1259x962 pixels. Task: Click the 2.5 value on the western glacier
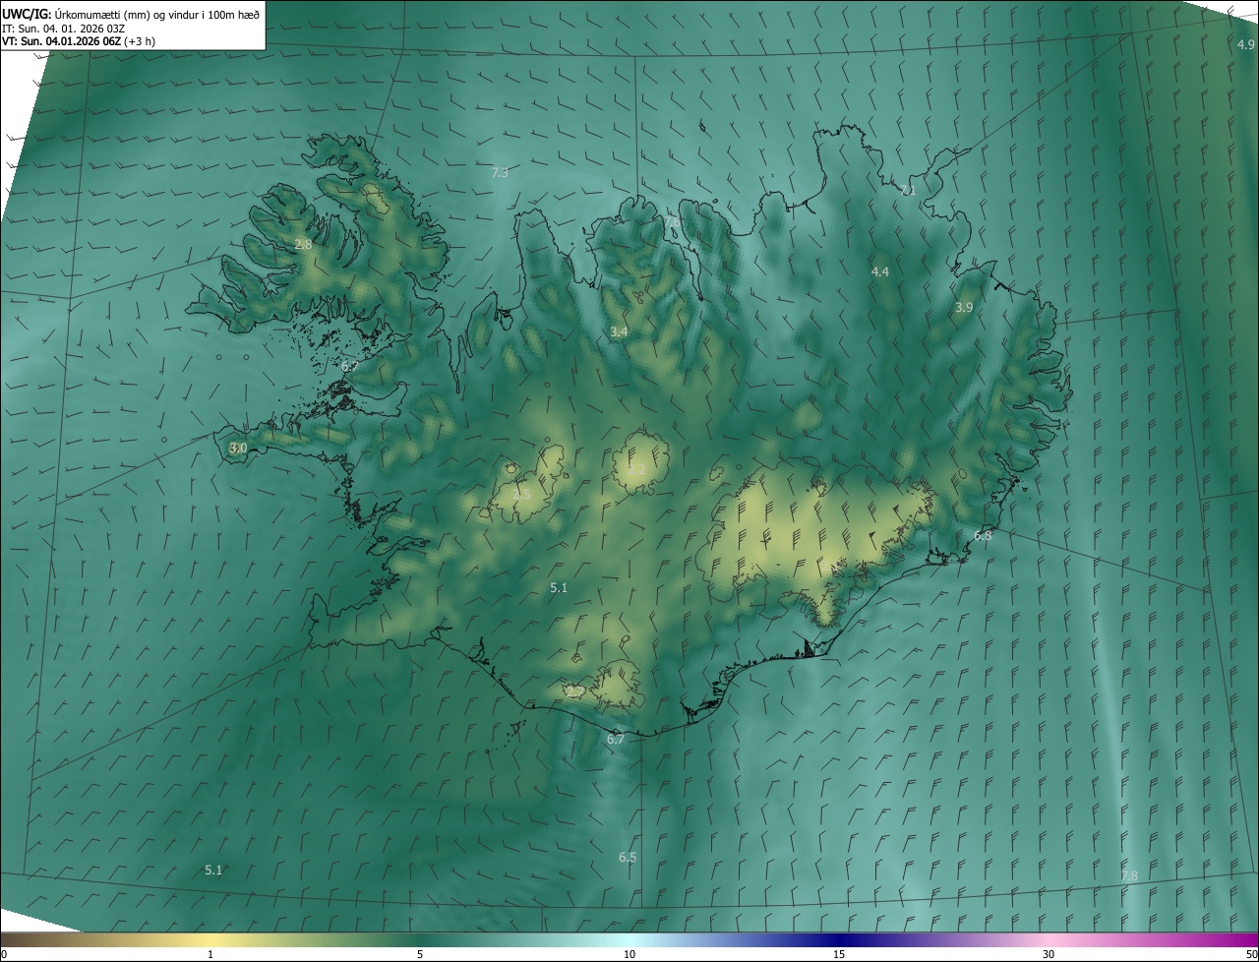click(521, 494)
